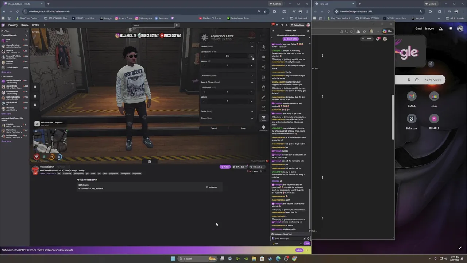Open Steam from the taskbar
The height and width of the screenshot is (263, 467).
[270, 259]
